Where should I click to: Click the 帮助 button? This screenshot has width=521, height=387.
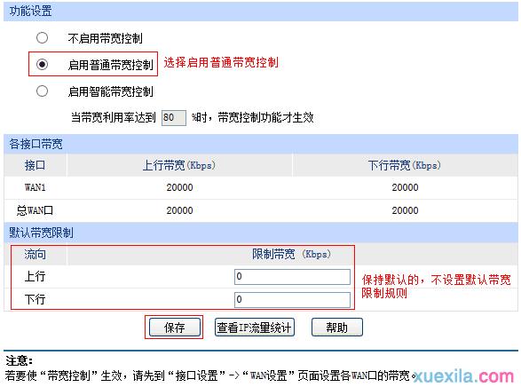tap(337, 328)
